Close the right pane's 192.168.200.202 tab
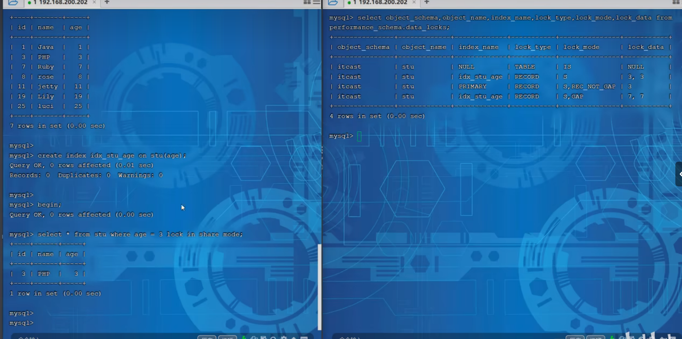The image size is (682, 339). tap(414, 2)
